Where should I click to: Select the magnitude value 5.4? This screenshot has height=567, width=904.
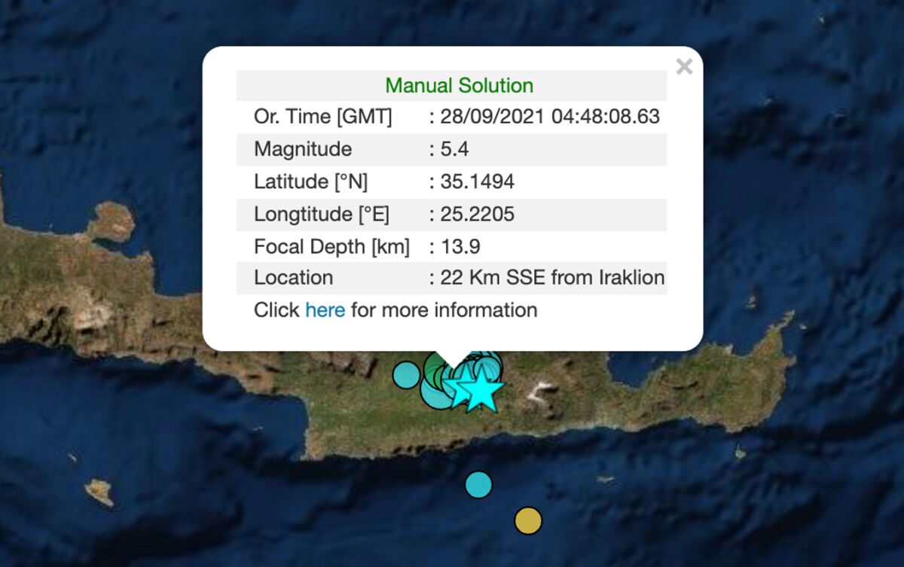tap(454, 149)
